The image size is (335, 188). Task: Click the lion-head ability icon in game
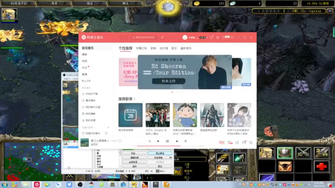[x=285, y=166]
